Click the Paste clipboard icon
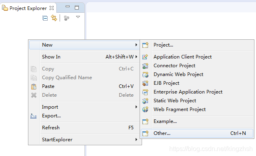The image size is (256, 156). pyautogui.click(x=34, y=87)
